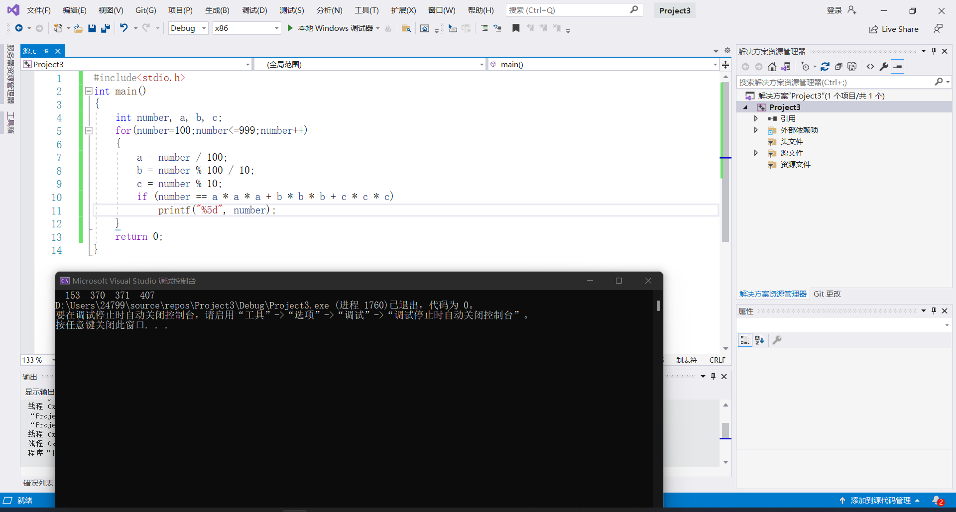956x512 pixels.
Task: Click the home icon in Solution Explorer
Action: pyautogui.click(x=772, y=67)
